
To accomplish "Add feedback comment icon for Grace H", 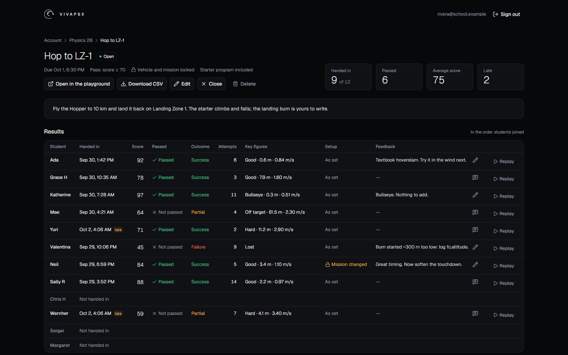I will click(475, 177).
